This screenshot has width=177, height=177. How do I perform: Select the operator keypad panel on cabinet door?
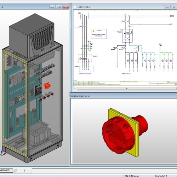[38, 89]
